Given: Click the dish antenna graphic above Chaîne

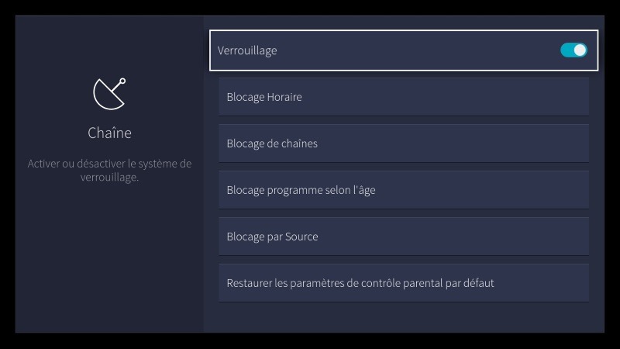Looking at the screenshot, I should (x=109, y=94).
